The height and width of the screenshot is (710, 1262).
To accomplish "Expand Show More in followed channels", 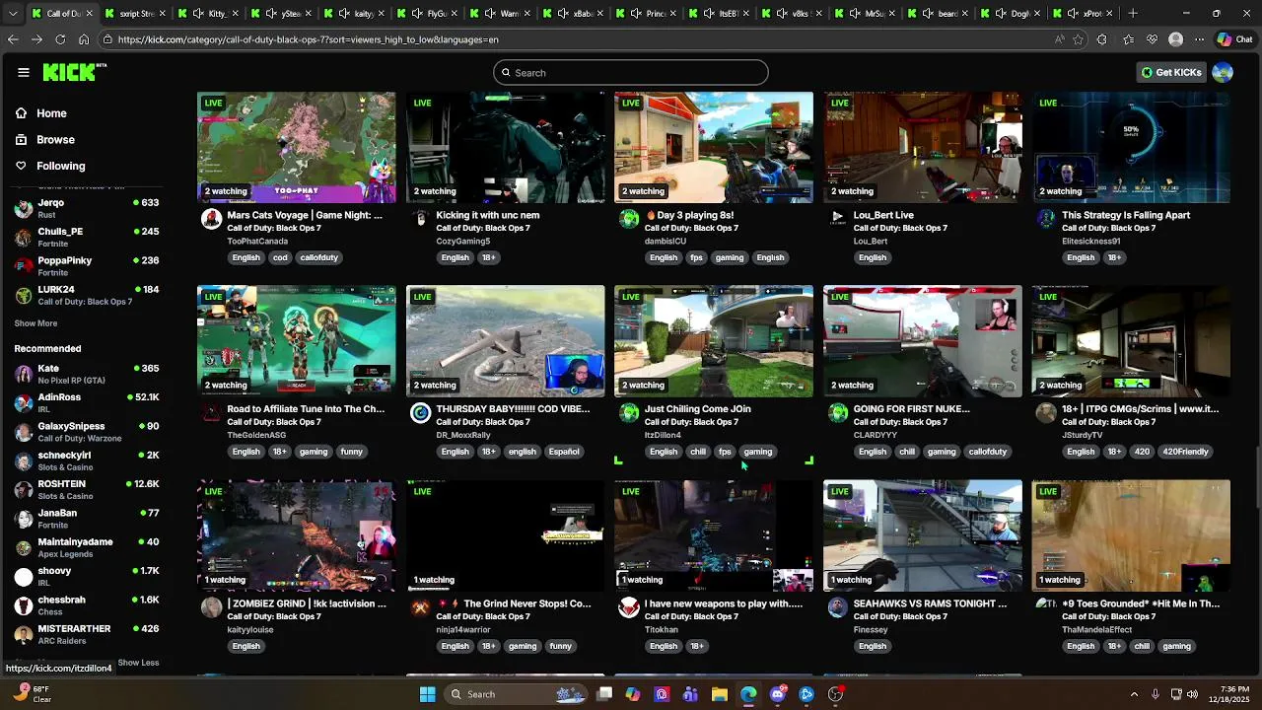I will pos(35,323).
